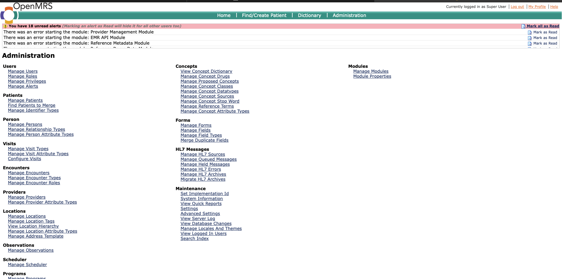Open Manage Reference Terms
This screenshot has height=279, width=562.
pyautogui.click(x=207, y=106)
